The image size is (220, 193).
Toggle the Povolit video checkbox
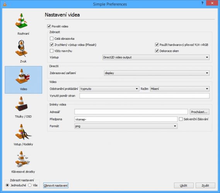point(49,26)
